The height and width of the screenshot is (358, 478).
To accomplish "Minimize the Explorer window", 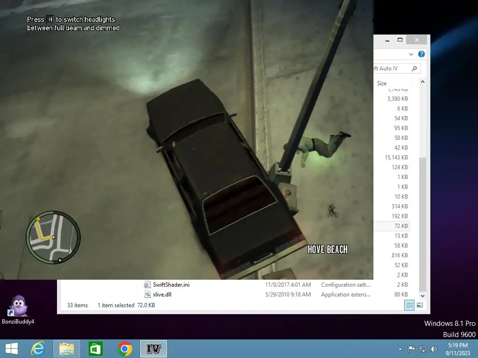I will coord(387,40).
